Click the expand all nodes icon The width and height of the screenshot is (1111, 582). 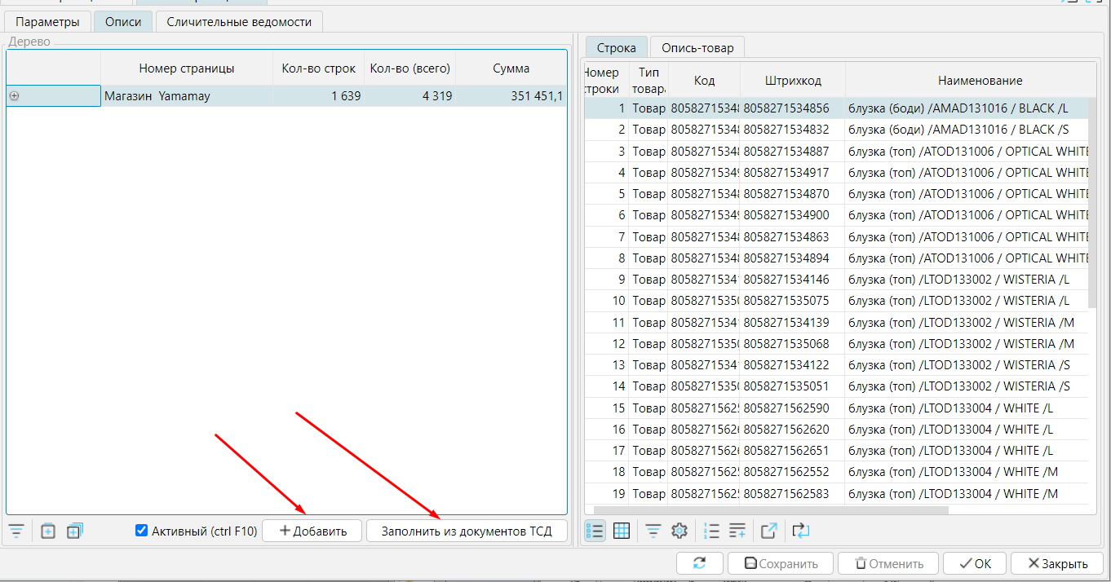[x=74, y=531]
